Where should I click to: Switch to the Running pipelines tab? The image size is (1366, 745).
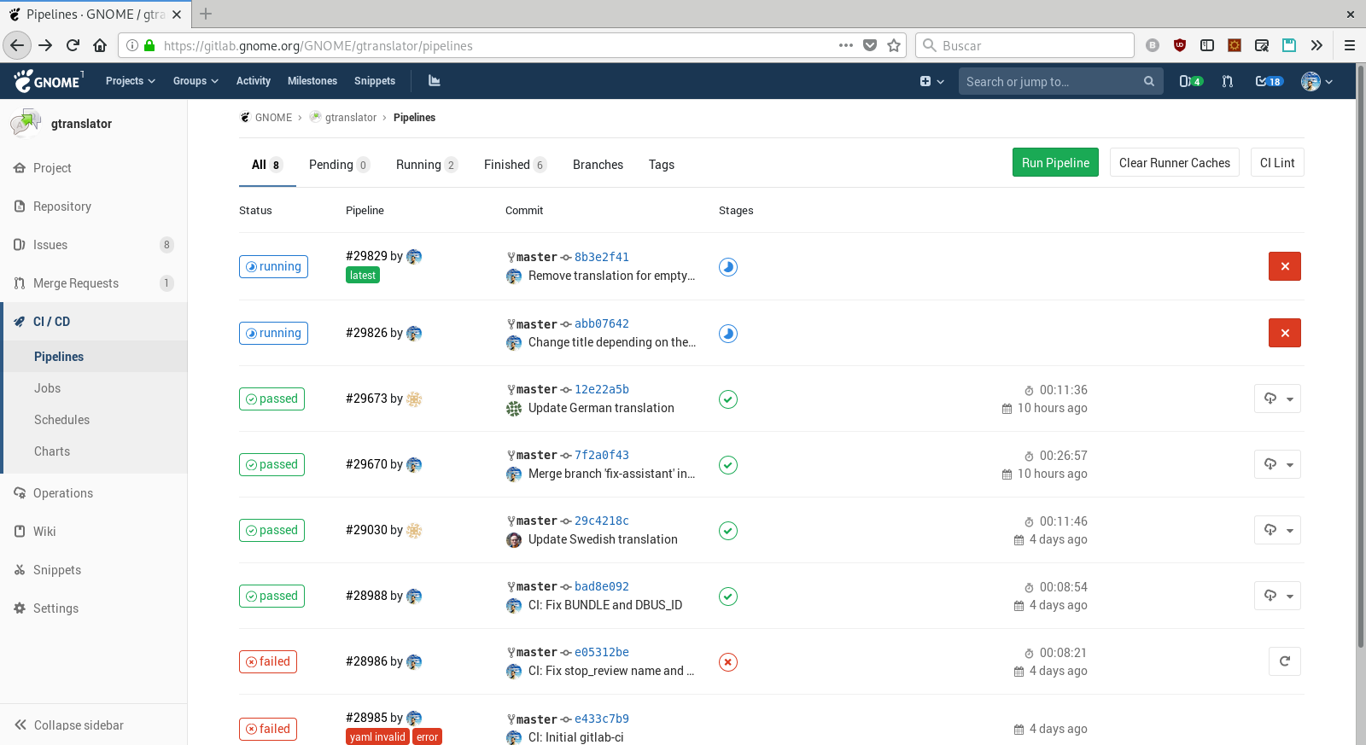pos(427,165)
